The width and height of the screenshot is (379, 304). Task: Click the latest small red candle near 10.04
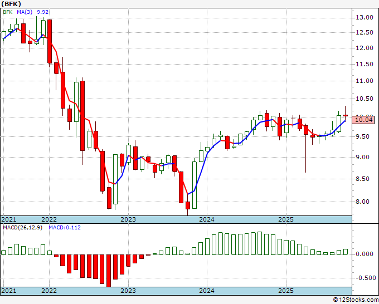(x=346, y=115)
